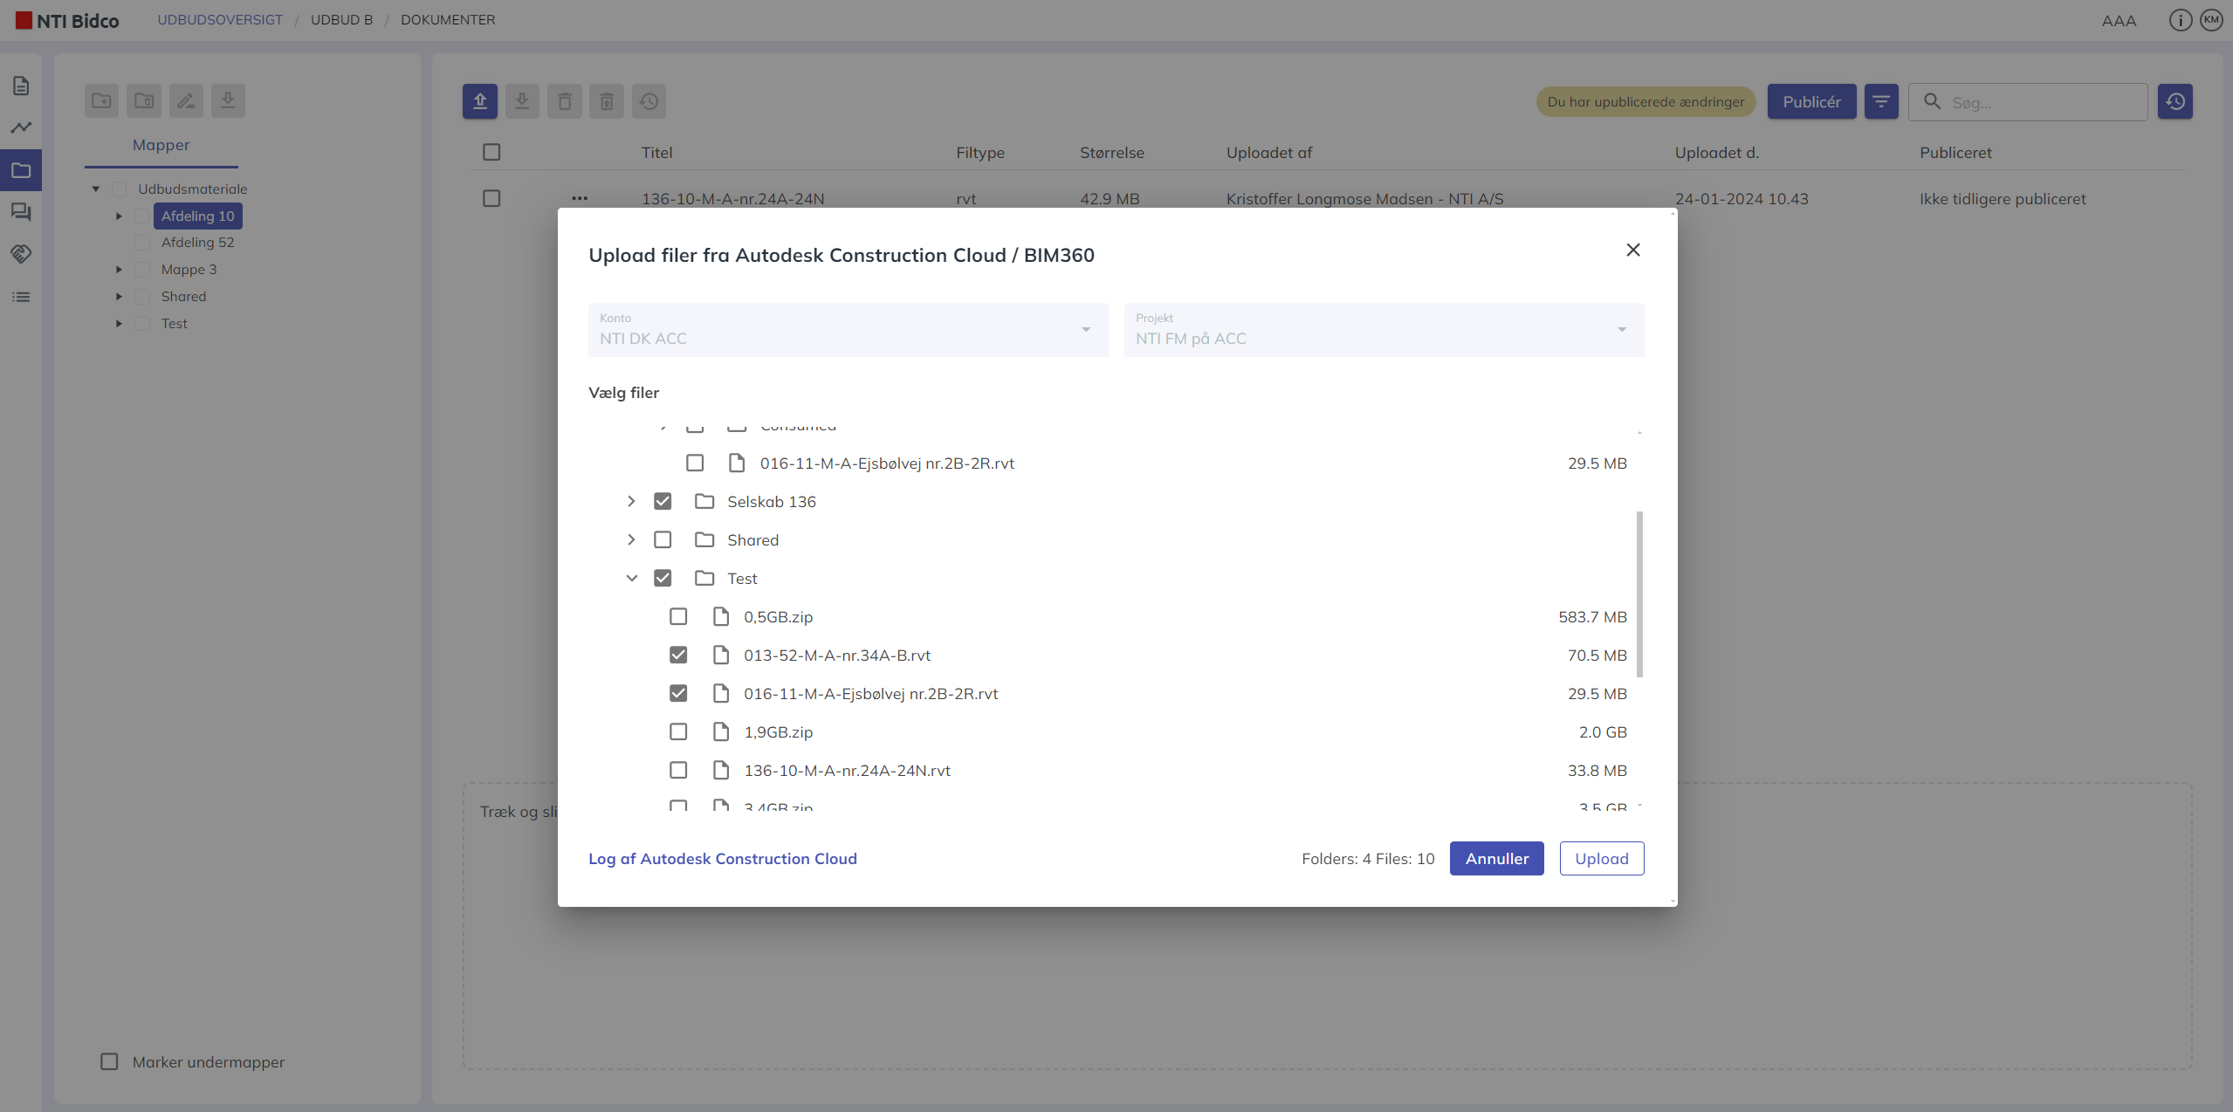Click the Upload button in dialog
The height and width of the screenshot is (1112, 2233).
pos(1601,858)
